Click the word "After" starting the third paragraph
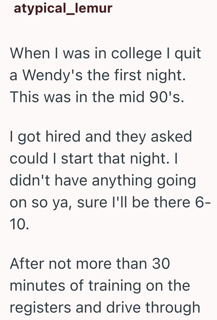This screenshot has height=320, width=217. [27, 264]
